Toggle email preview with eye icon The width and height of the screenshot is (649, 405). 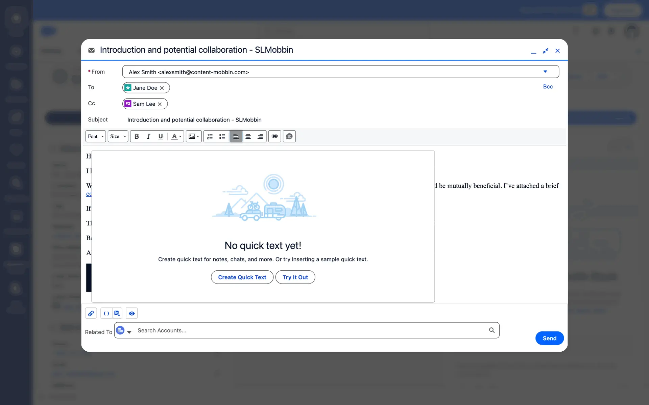tap(132, 313)
